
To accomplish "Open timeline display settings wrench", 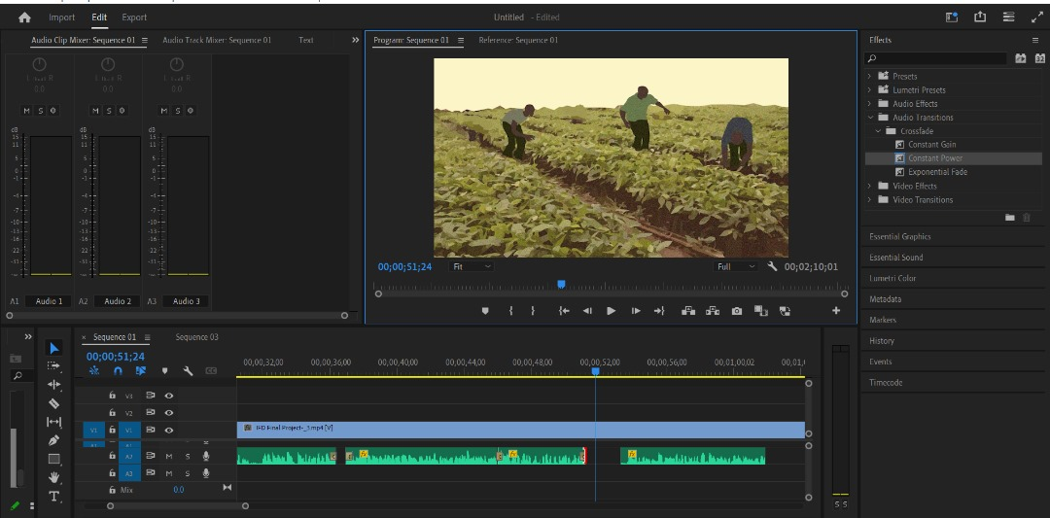I will (x=189, y=371).
